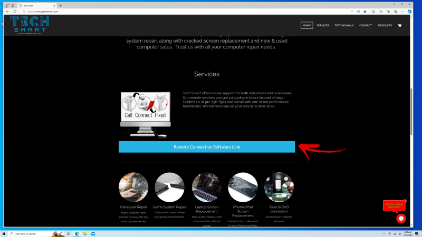The image size is (422, 237).
Task: Add a new browser tab
Action: (x=60, y=6)
